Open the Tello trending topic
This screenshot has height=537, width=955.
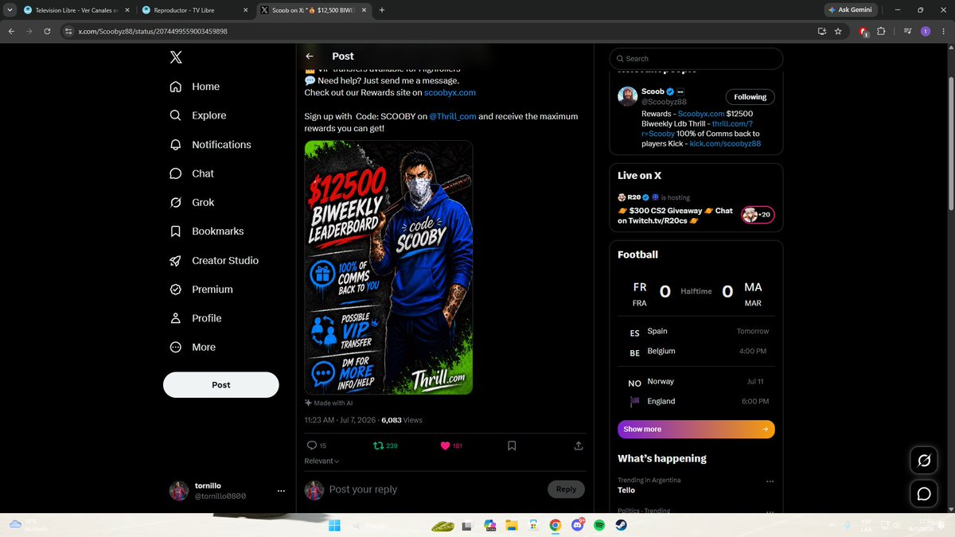[x=626, y=491]
